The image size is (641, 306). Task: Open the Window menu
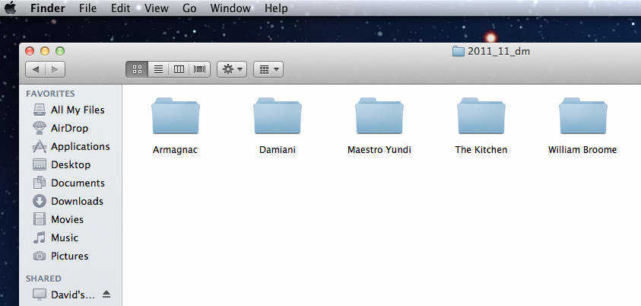pyautogui.click(x=230, y=8)
